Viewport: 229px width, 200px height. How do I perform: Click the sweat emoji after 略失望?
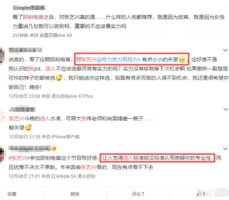[x=28, y=128]
